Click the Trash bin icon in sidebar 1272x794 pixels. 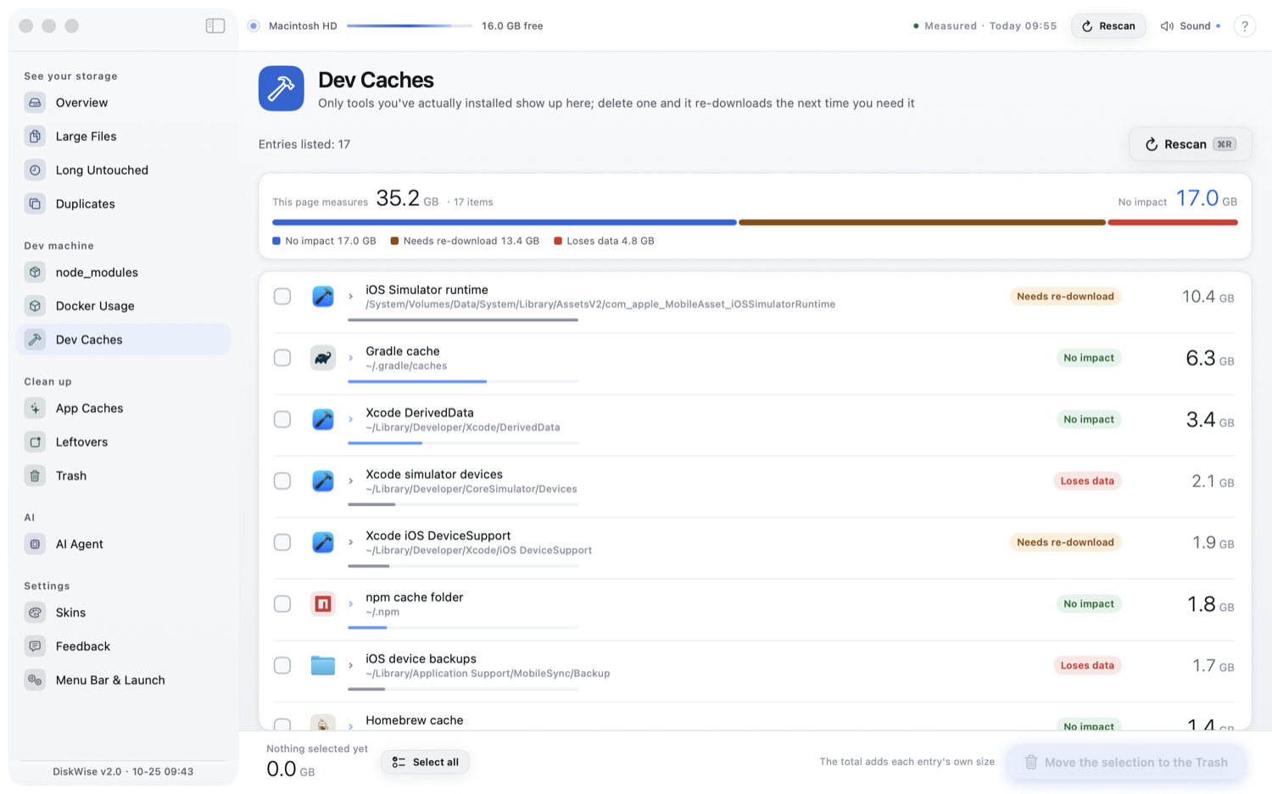tap(35, 476)
